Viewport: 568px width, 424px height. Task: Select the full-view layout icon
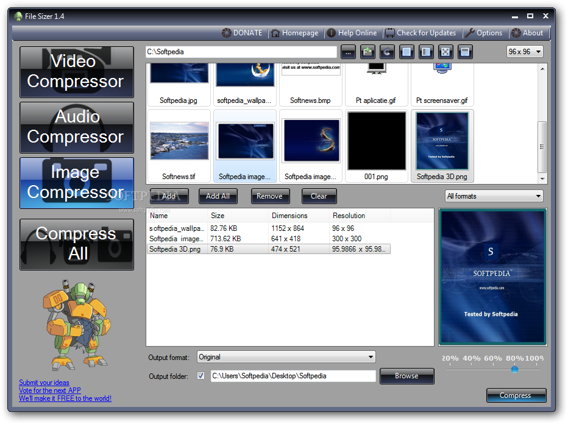click(x=406, y=52)
